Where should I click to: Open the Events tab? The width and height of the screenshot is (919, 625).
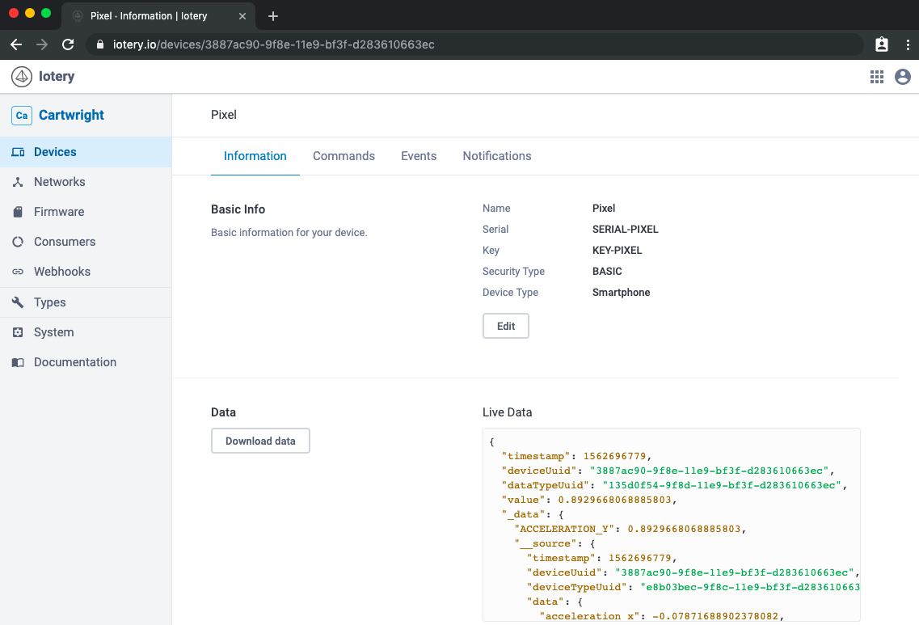(419, 156)
